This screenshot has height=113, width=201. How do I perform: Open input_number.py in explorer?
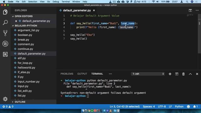[29, 82]
